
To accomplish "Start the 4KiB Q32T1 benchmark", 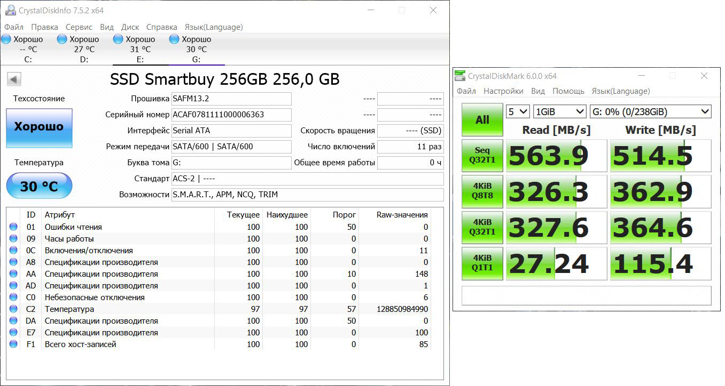I will [482, 227].
